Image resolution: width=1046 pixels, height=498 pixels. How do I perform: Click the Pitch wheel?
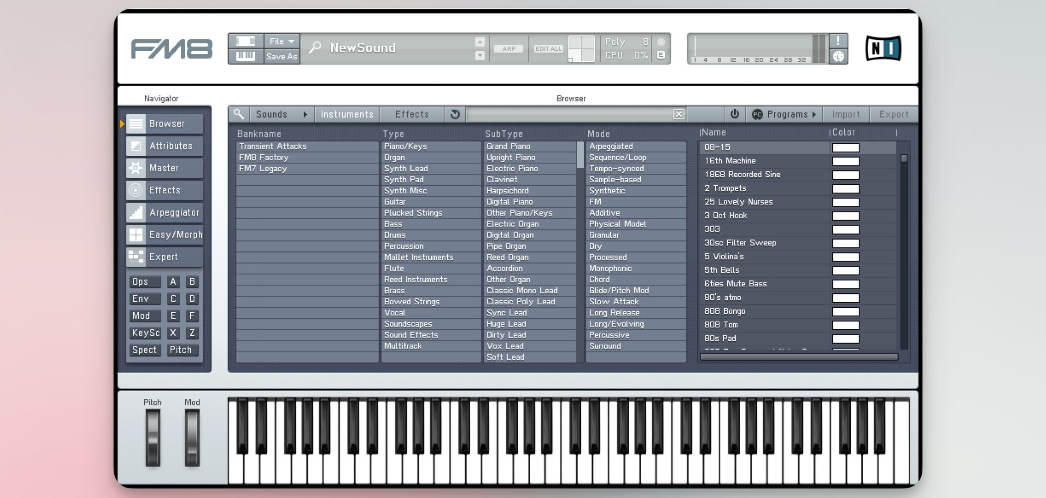[x=152, y=438]
